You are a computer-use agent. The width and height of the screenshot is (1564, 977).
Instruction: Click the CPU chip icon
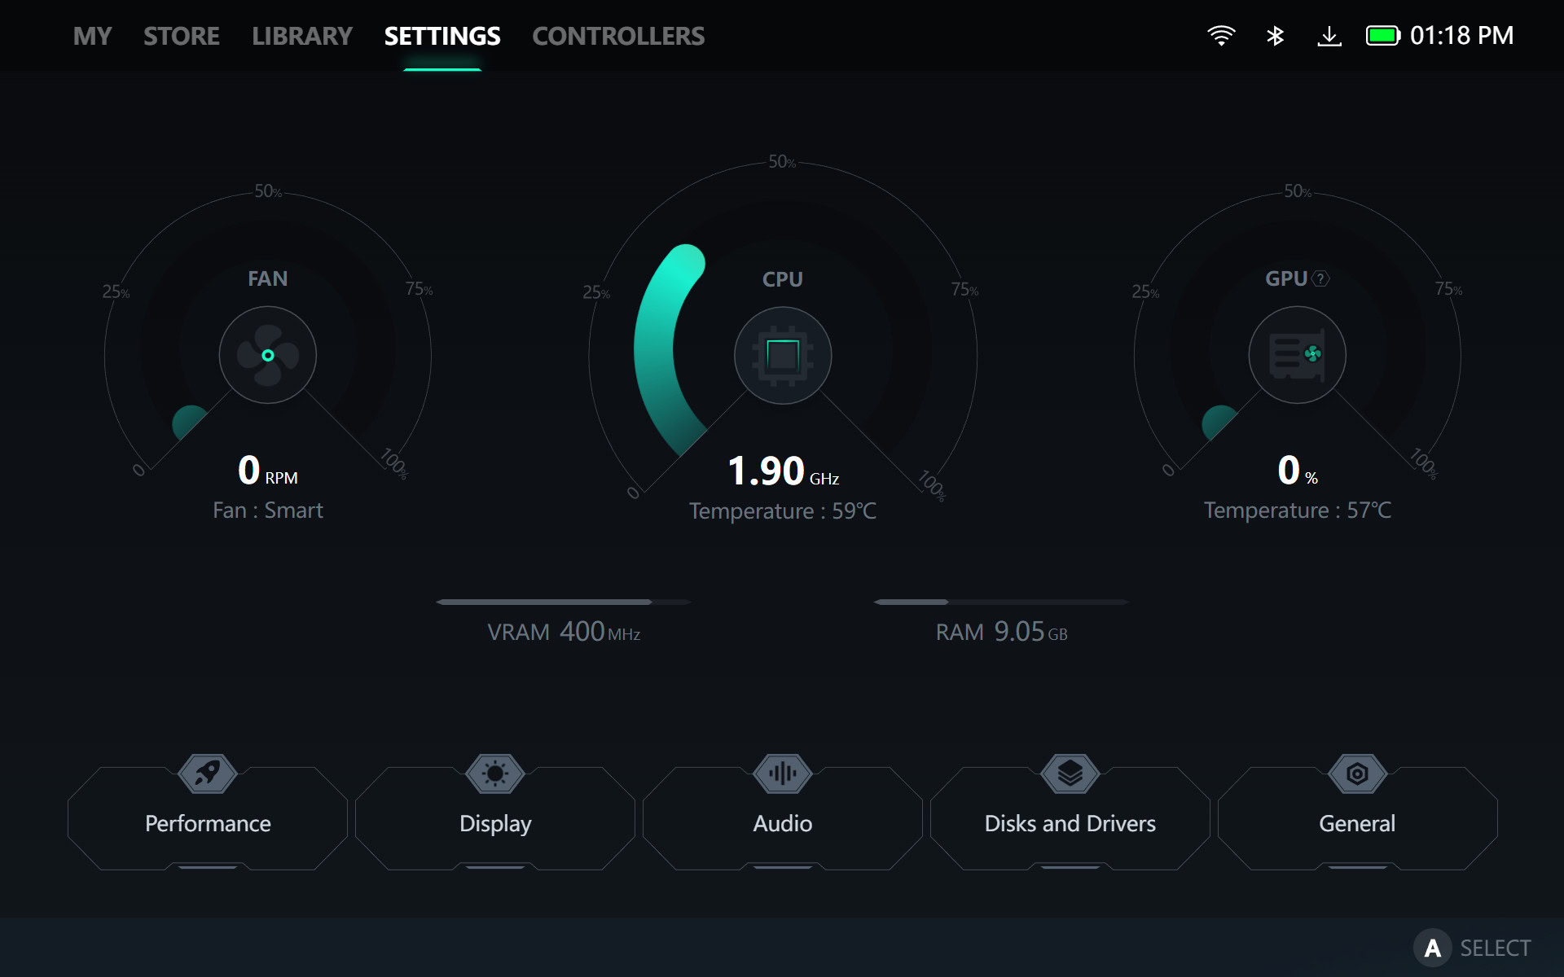(x=782, y=355)
